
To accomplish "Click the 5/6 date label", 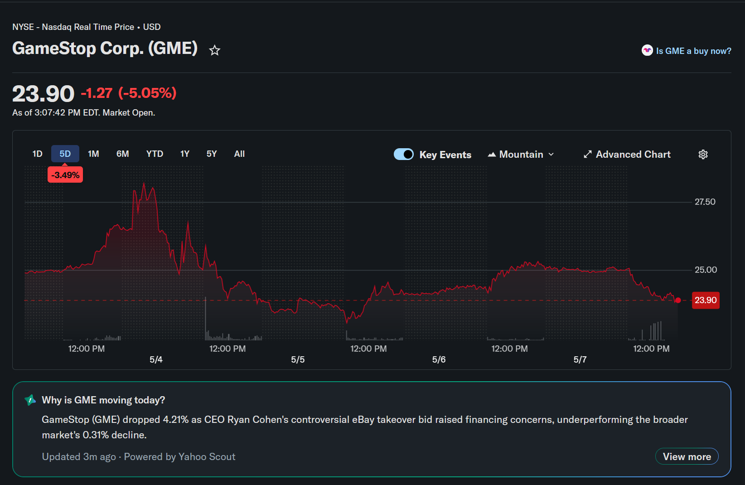I will (x=439, y=359).
